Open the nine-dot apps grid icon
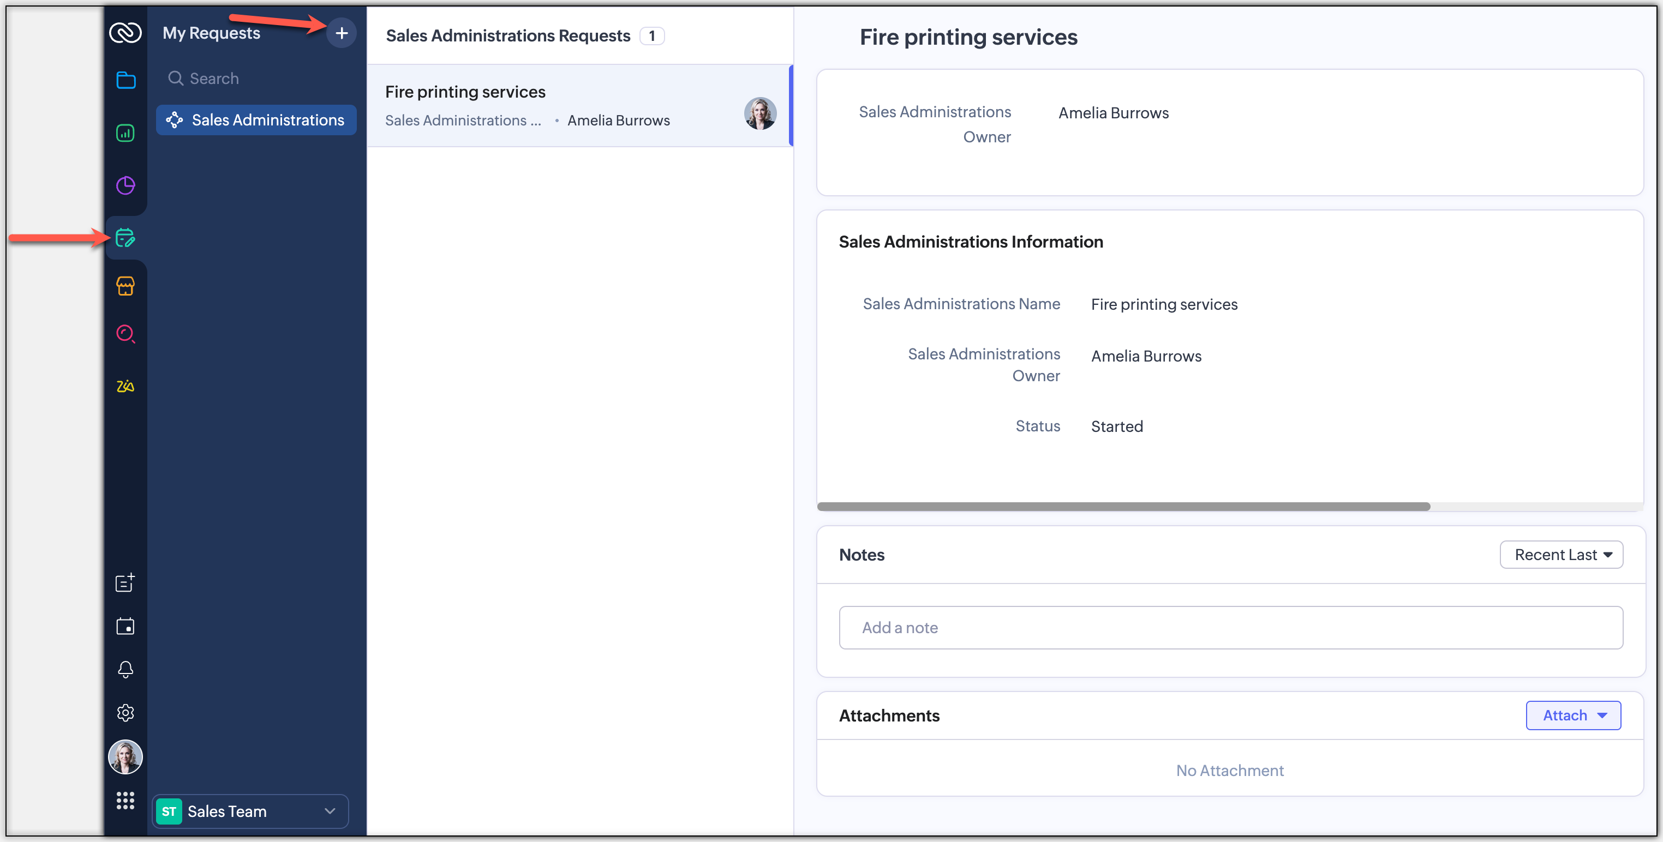Viewport: 1663px width, 842px height. (x=125, y=801)
